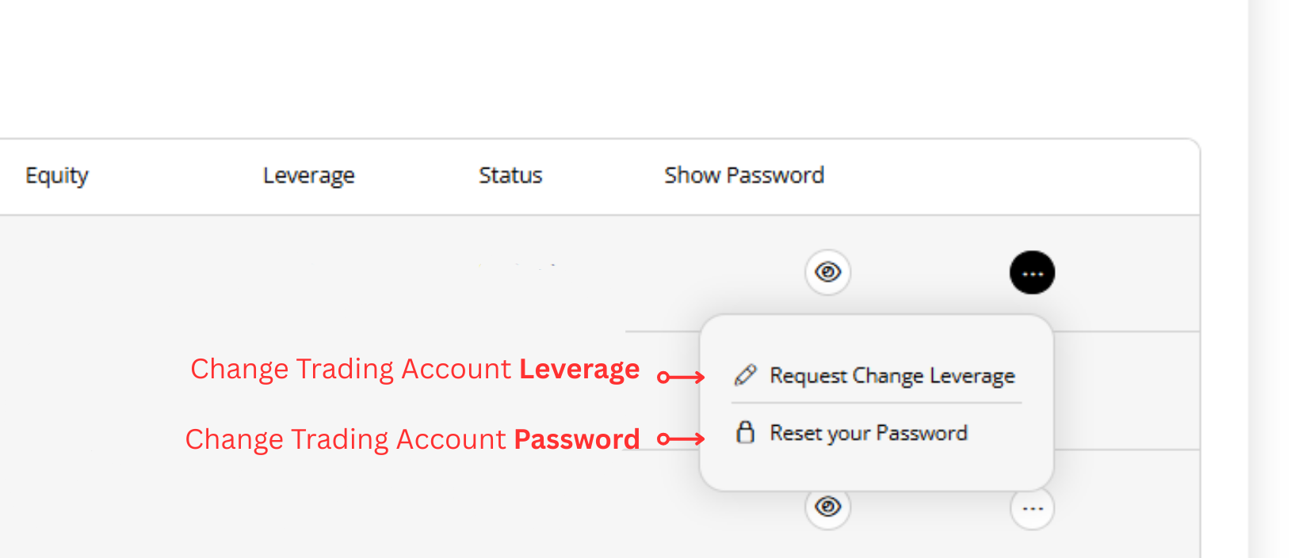Show password for the first account row
This screenshot has height=558, width=1314.
[x=828, y=272]
